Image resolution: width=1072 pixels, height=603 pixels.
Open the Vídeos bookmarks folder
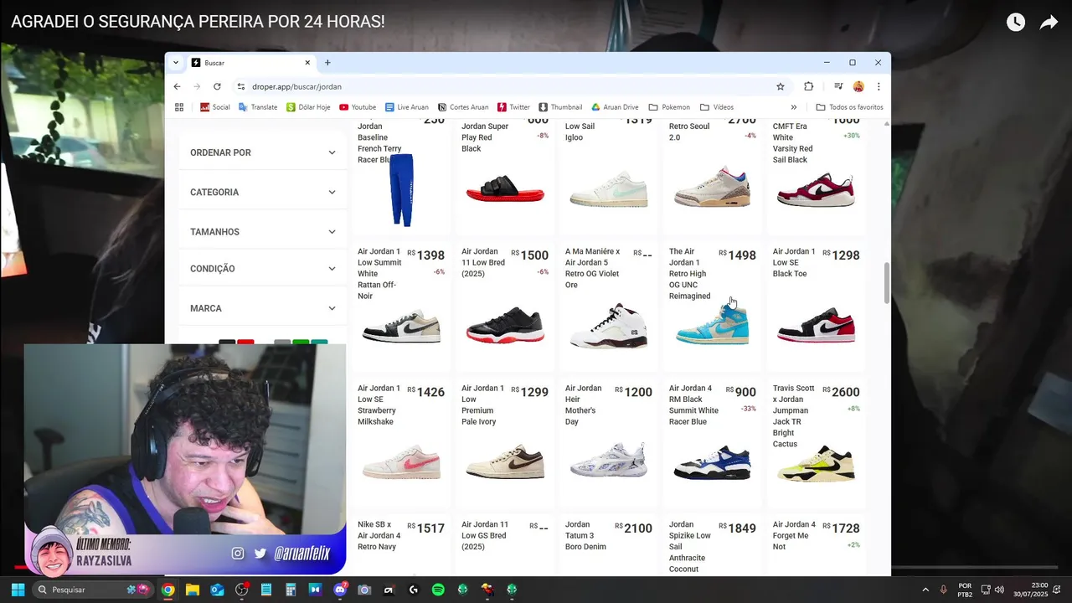click(717, 107)
